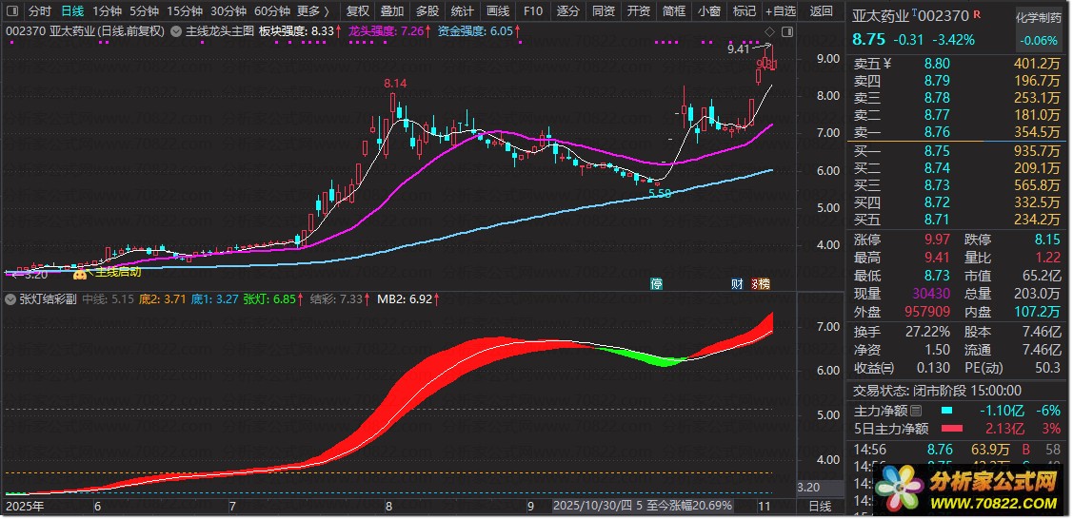Click the 逐分 toolbar button

[x=568, y=10]
